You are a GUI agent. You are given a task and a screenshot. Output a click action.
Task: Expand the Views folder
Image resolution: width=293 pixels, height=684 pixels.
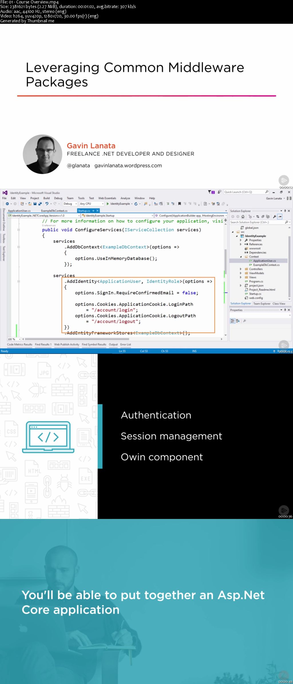tap(241, 277)
